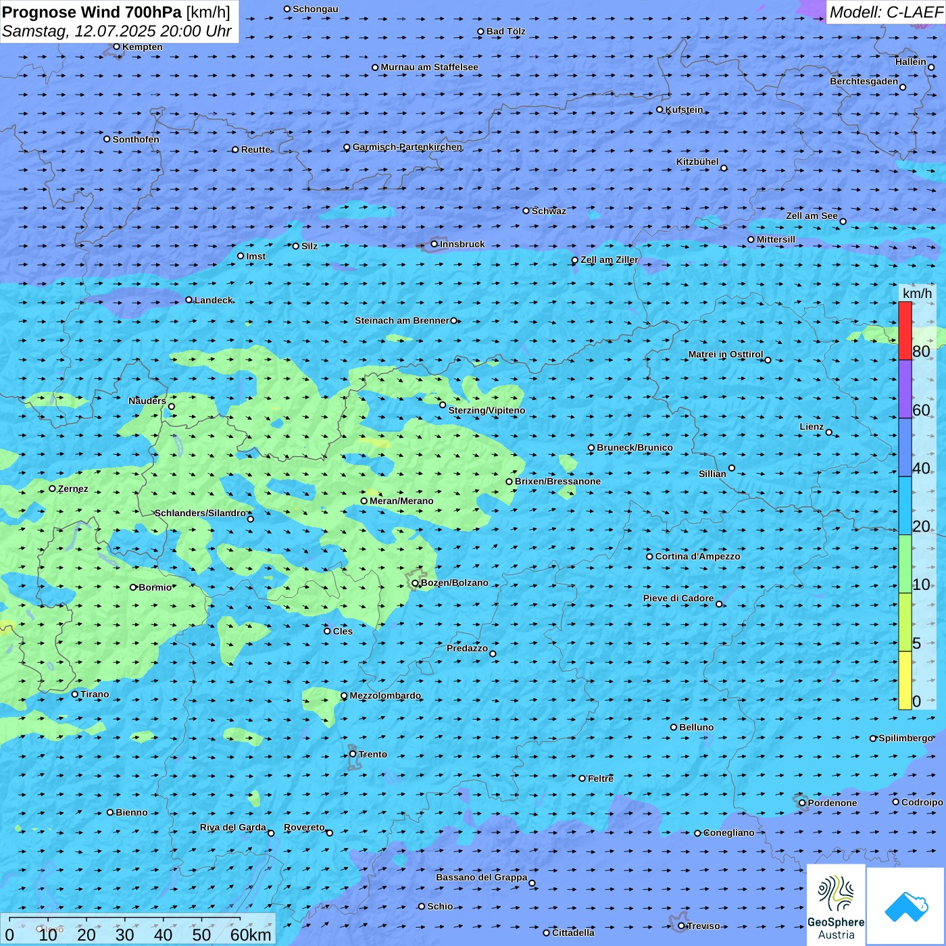946x946 pixels.
Task: Click the Predazzo label
Action: click(467, 648)
